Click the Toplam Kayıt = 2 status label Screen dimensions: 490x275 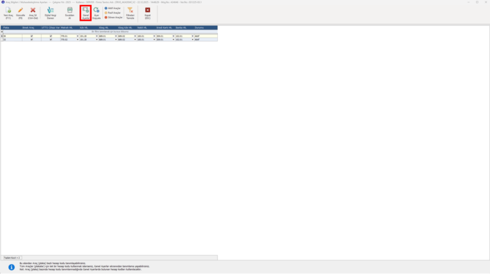(11, 258)
